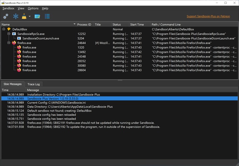Select the SandboxieRpcSs.exe process name
Screen dimensions: 239x166
click(31, 34)
